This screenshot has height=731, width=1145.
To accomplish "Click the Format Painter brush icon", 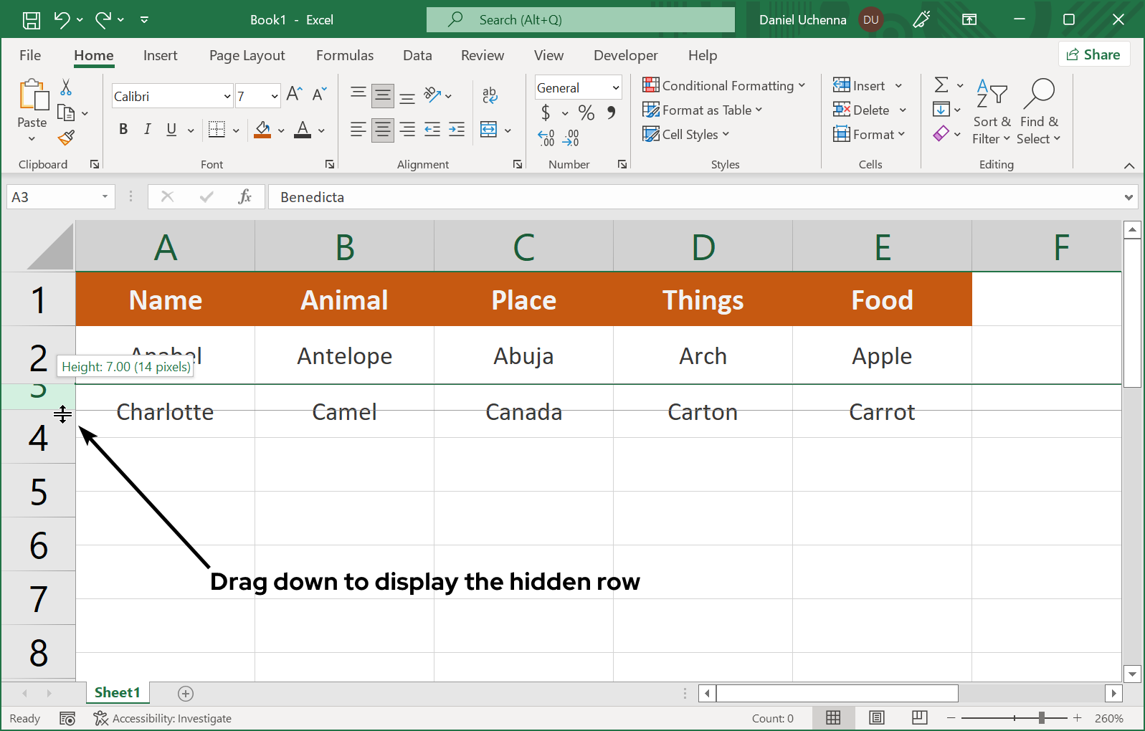I will coord(66,138).
